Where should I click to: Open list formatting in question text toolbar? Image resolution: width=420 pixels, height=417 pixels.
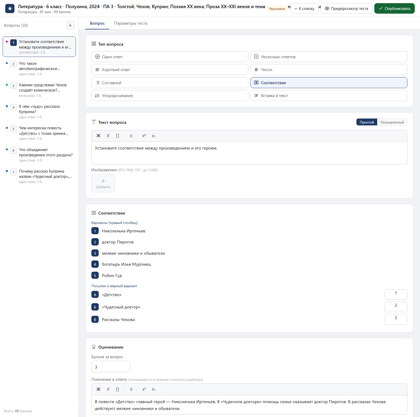coord(131,136)
